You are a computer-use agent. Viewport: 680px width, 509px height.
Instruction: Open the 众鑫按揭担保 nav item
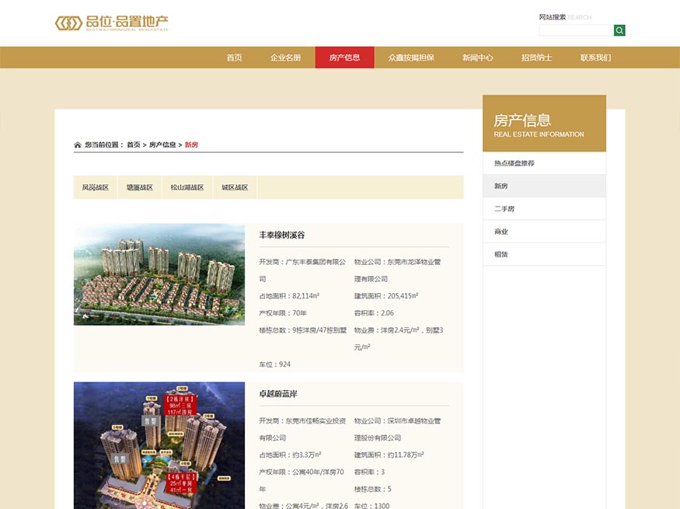[x=411, y=58]
